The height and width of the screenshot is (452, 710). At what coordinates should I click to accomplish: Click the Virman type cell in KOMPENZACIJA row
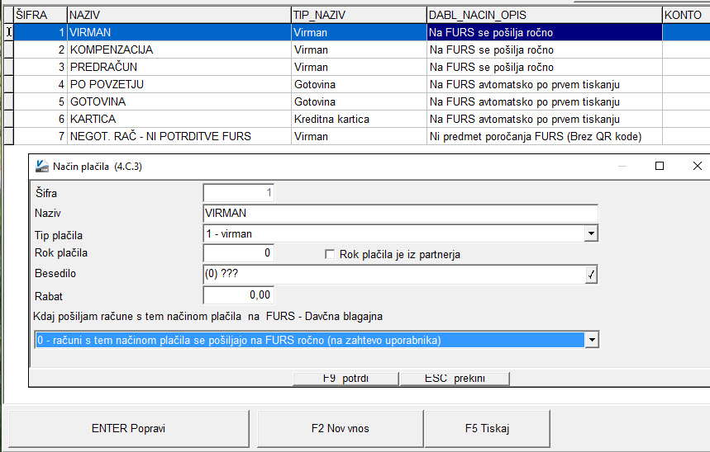[359, 49]
